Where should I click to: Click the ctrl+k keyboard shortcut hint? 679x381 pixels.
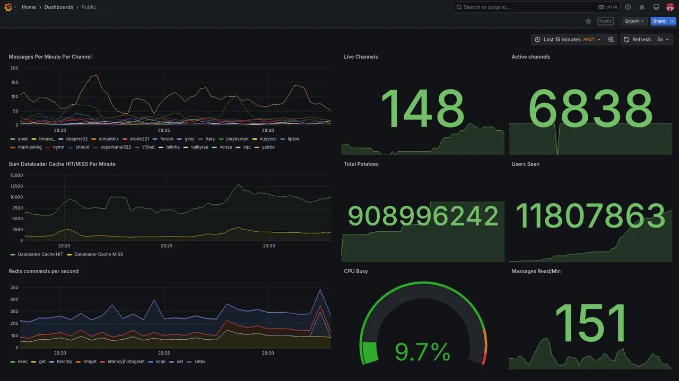coord(608,7)
